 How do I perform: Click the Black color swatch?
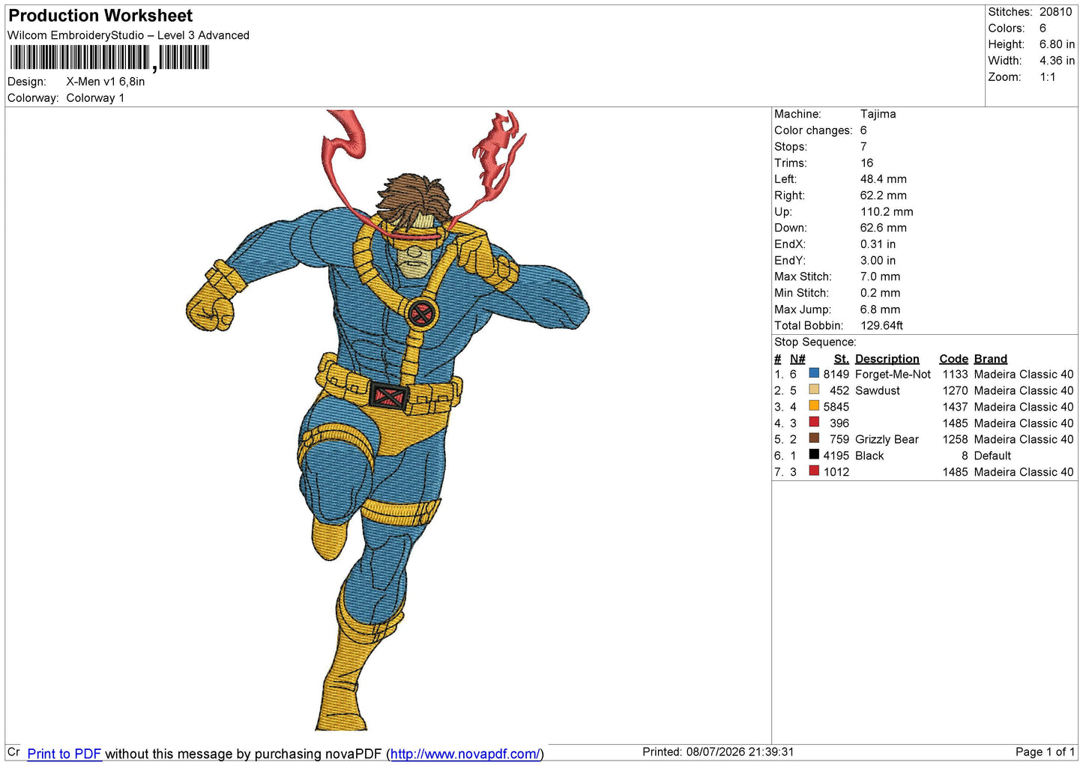814,455
